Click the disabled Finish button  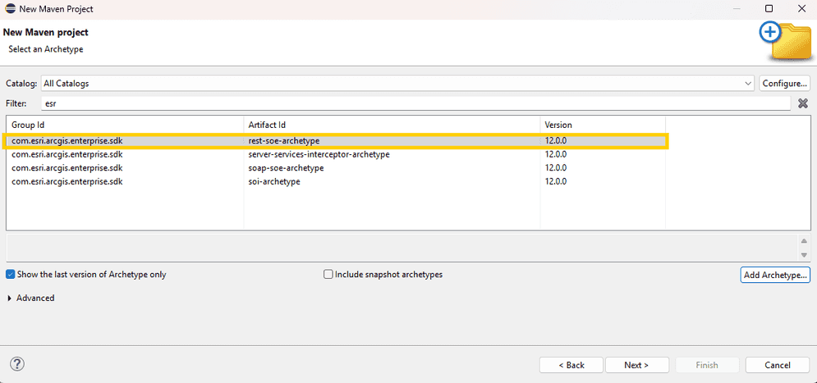tap(707, 365)
